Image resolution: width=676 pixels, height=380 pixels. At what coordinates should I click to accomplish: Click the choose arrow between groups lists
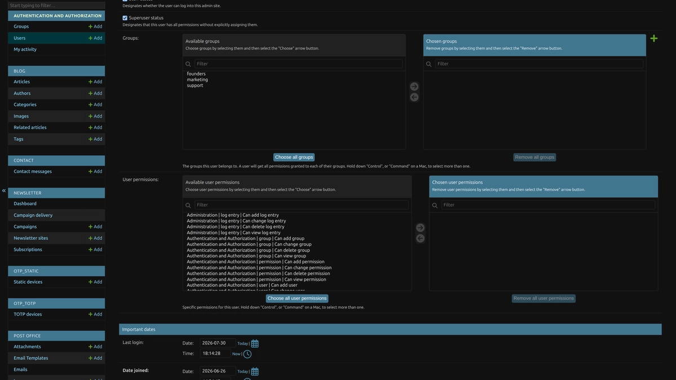coord(414,87)
